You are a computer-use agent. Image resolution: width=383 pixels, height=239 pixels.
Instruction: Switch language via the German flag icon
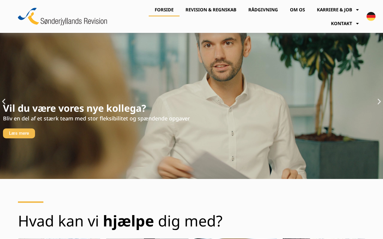pos(371,16)
